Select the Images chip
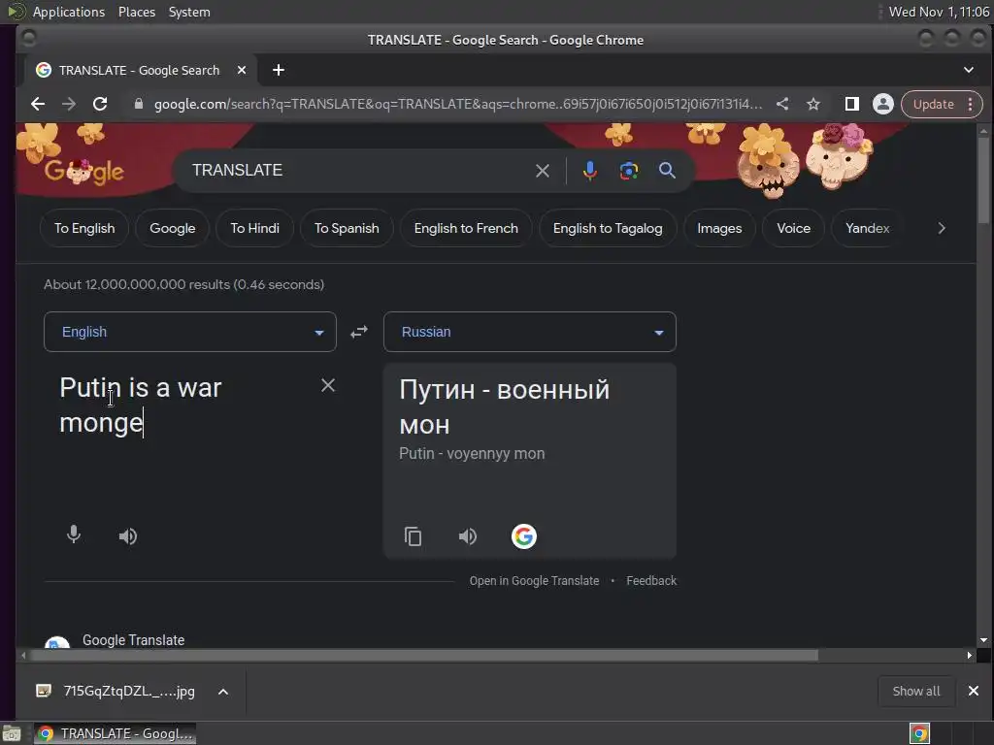 point(719,228)
